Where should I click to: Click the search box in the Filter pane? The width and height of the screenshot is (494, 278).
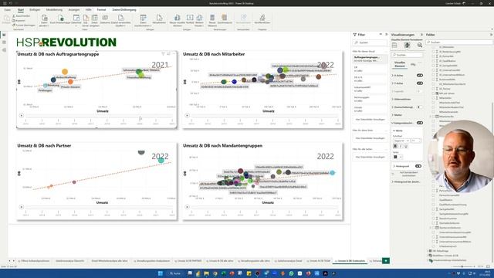370,42
